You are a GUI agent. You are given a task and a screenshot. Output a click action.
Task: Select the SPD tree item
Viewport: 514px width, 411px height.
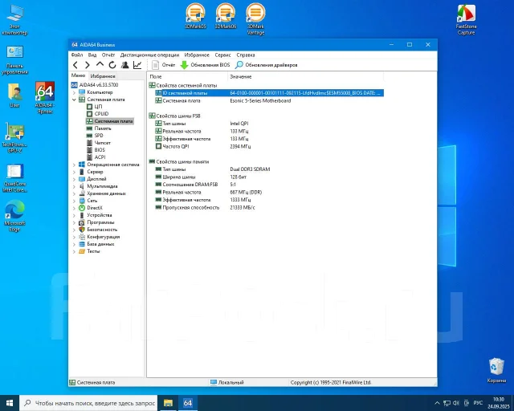click(x=99, y=136)
